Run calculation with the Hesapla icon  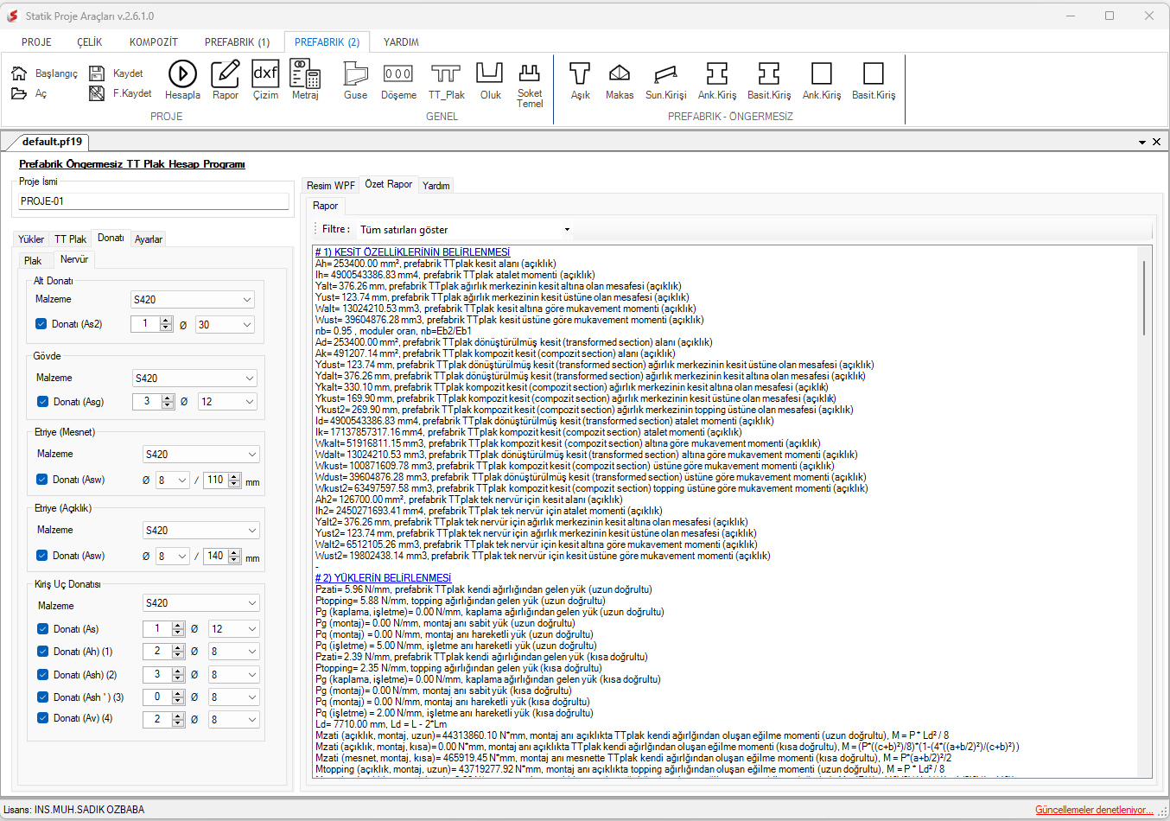tap(182, 73)
